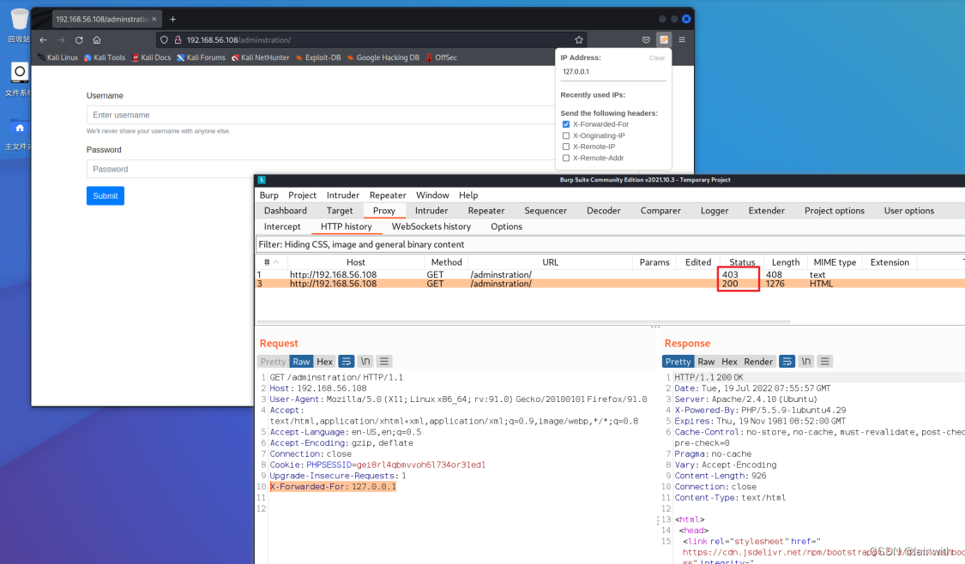Click the IP Address 127.0.0.1 field

613,72
